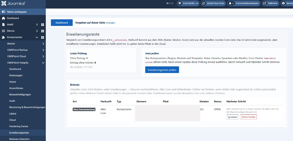The image size is (293, 141).
Task: Click the Joomla! logo
Action: 13,3
